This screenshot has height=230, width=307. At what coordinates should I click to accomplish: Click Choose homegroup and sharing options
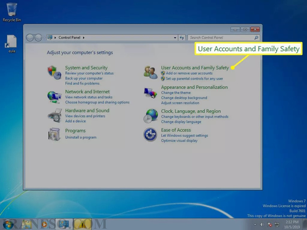(x=97, y=102)
